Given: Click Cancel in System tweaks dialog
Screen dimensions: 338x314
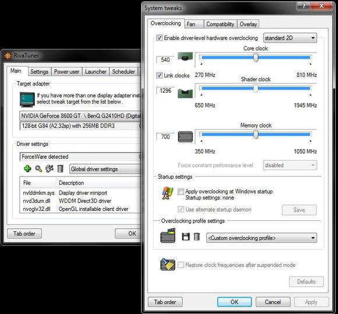Looking at the screenshot, I should 273,302.
